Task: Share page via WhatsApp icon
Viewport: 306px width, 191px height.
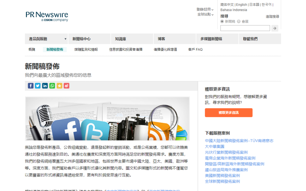Action: [52, 86]
